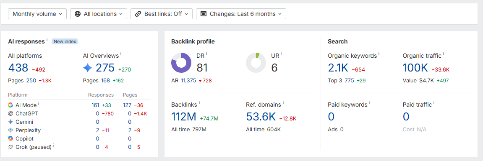Open AI Mode responses value 161

click(95, 105)
